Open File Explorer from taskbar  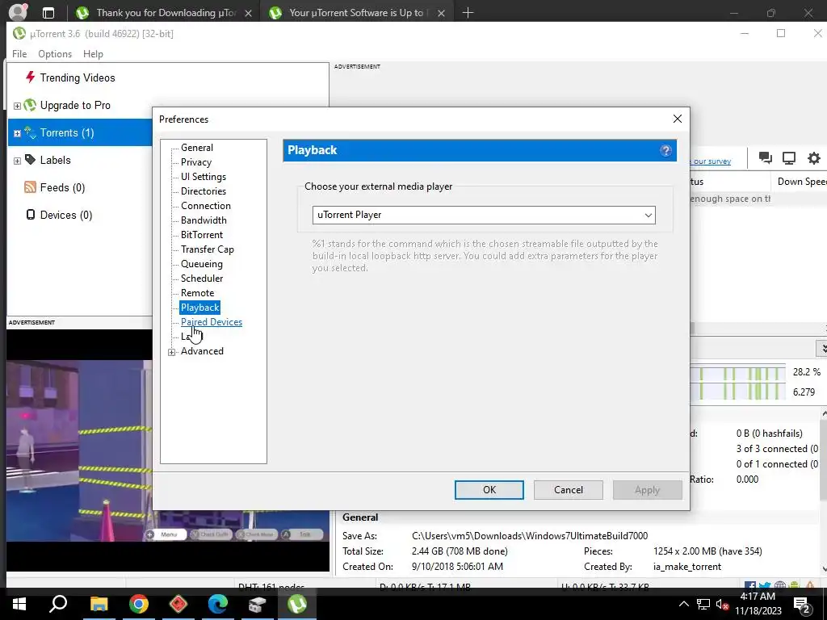(99, 604)
